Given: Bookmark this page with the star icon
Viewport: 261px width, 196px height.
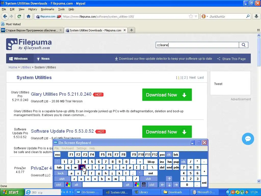Looking at the screenshot, I should [191, 16].
